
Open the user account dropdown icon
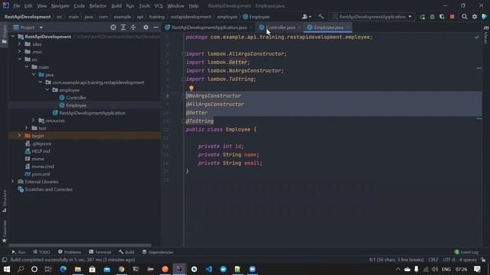[x=306, y=17]
